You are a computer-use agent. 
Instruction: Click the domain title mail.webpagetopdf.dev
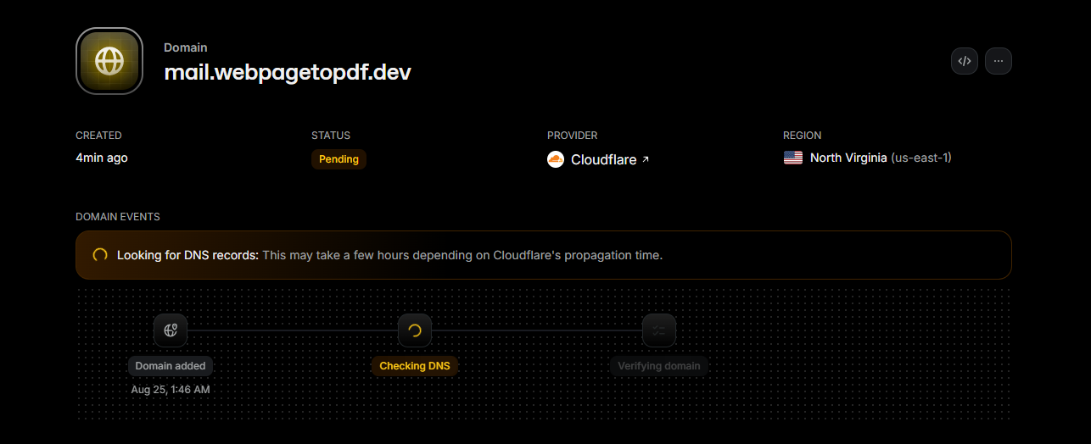point(288,72)
